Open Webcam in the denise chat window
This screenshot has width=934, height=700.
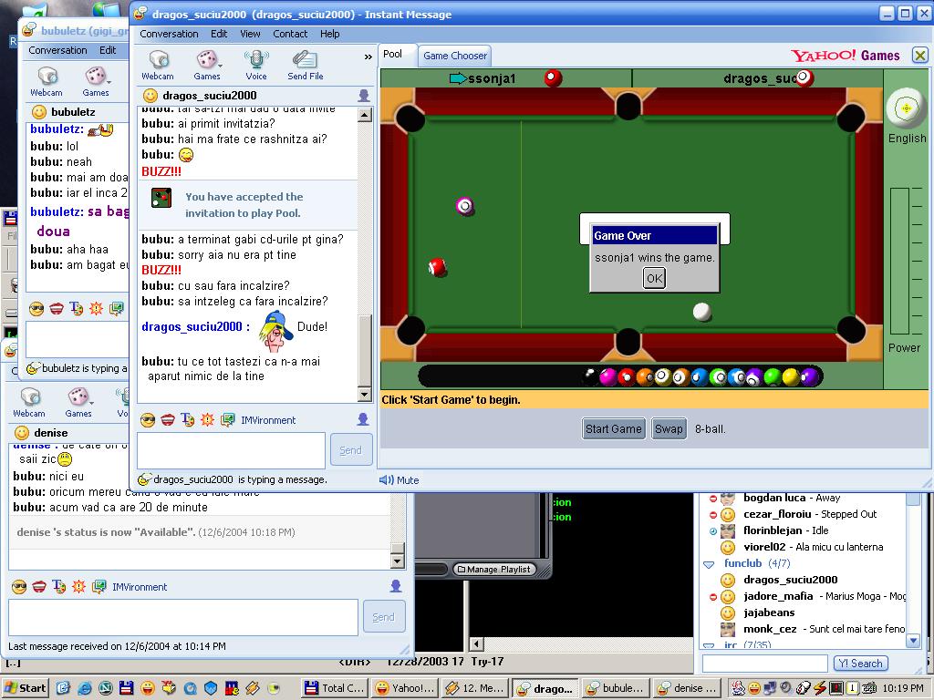pos(29,402)
